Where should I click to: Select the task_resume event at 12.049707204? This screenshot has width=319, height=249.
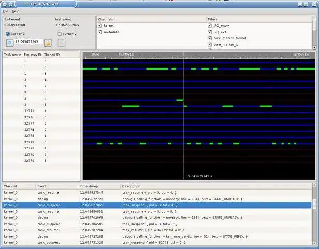(x=157, y=230)
